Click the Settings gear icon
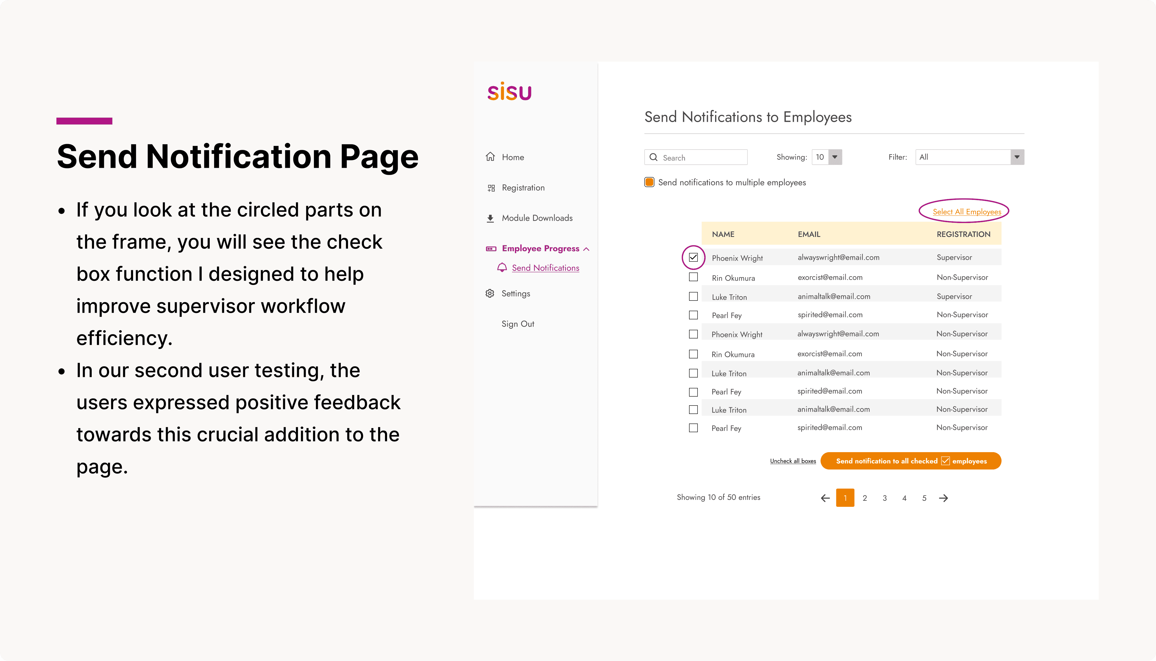This screenshot has height=661, width=1156. click(x=490, y=293)
